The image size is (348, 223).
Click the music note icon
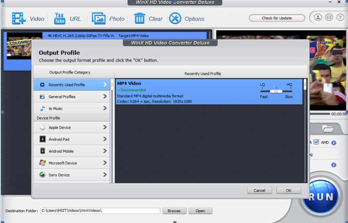coord(42,109)
